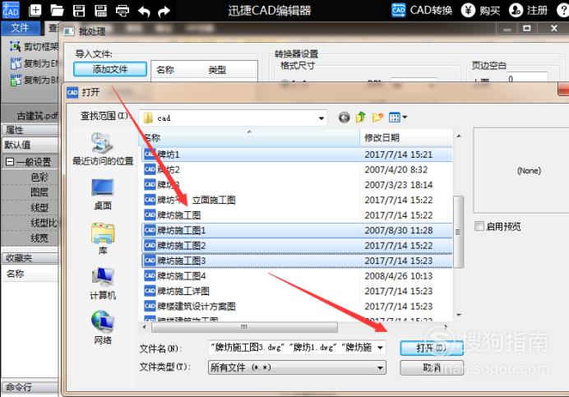Click the 命令行 panel at bottom
Image resolution: width=569 pixels, height=397 pixels.
(30, 387)
